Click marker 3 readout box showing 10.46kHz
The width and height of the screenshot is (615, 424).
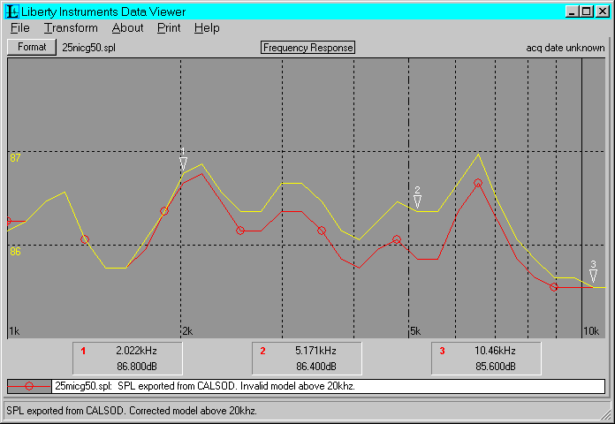click(487, 358)
